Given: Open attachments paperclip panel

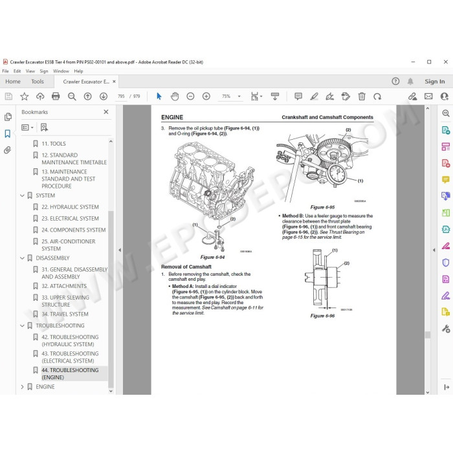Looking at the screenshot, I should click(x=8, y=150).
